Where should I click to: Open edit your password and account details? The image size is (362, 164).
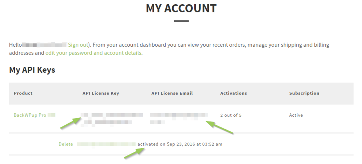coord(93,53)
